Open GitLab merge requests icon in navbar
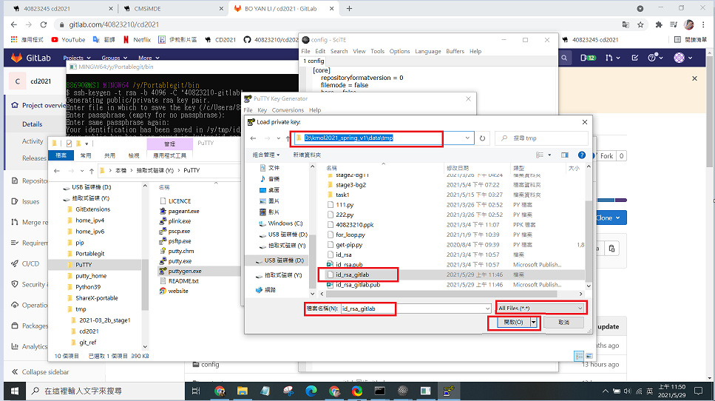Screen dimensions: 715x401 (612, 58)
